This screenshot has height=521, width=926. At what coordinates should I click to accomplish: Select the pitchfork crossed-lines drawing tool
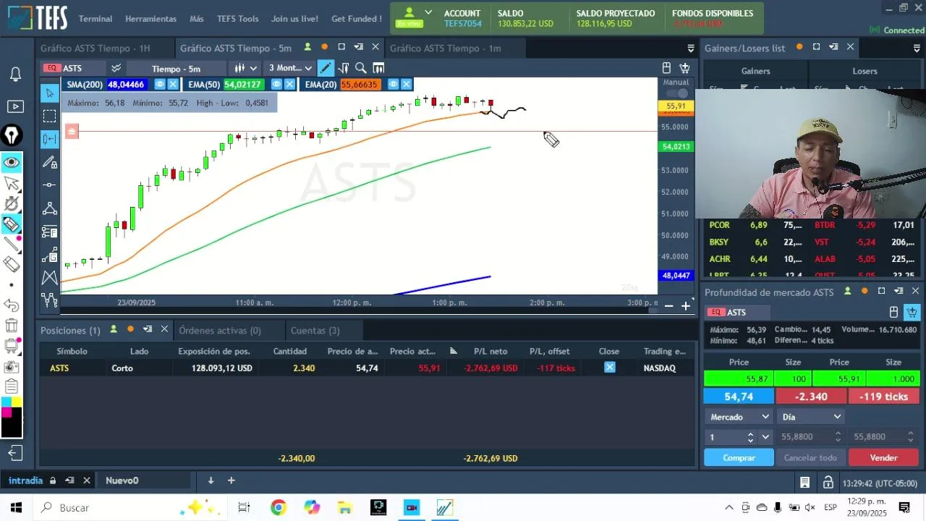point(49,278)
